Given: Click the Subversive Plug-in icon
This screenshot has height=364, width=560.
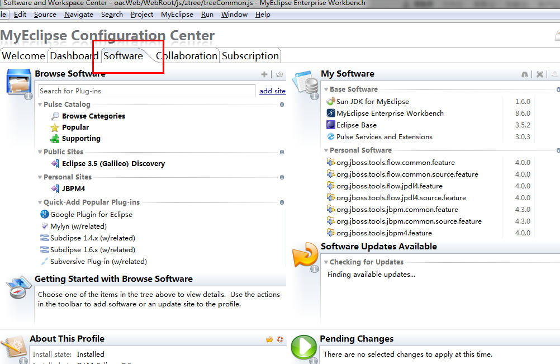Looking at the screenshot, I should 44,262.
